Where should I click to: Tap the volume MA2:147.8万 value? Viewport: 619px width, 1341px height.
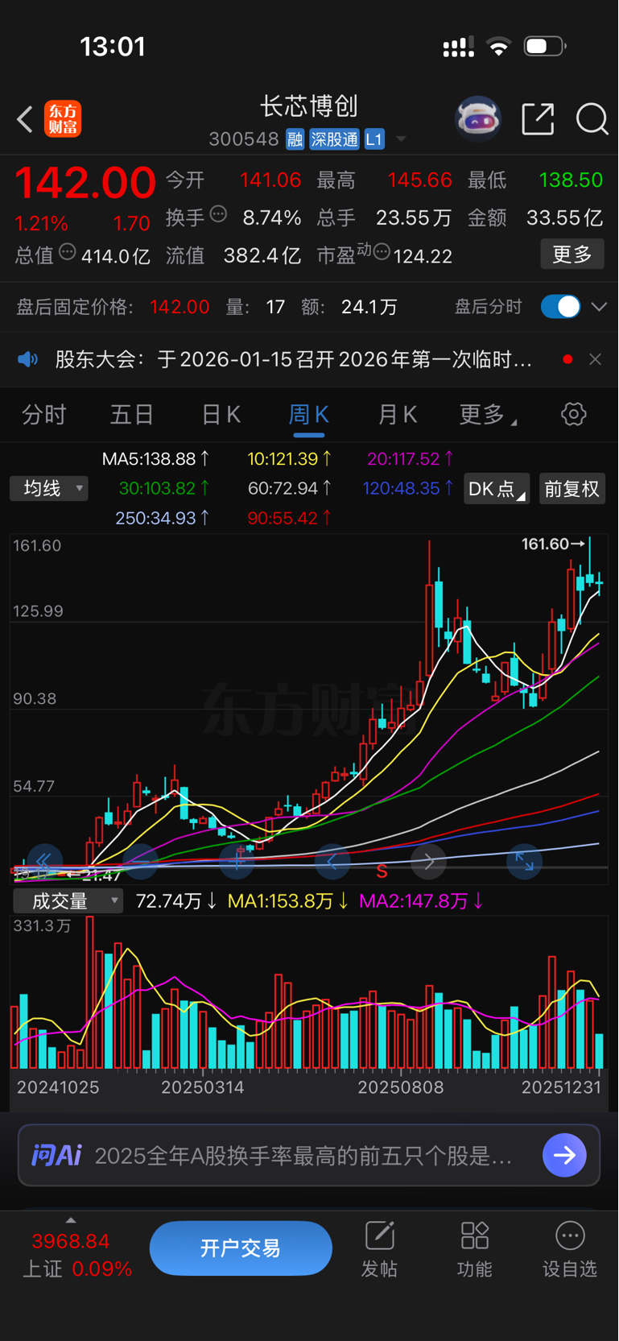pos(422,901)
